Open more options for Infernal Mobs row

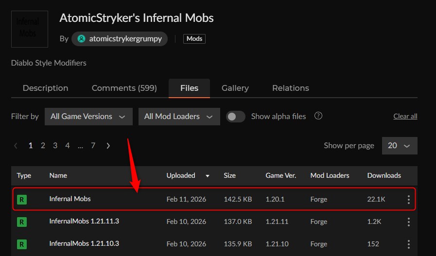tap(408, 199)
